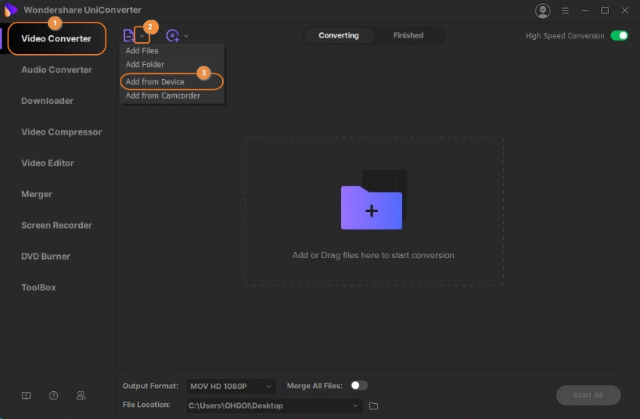Select Add from Device menu entry

coord(155,81)
